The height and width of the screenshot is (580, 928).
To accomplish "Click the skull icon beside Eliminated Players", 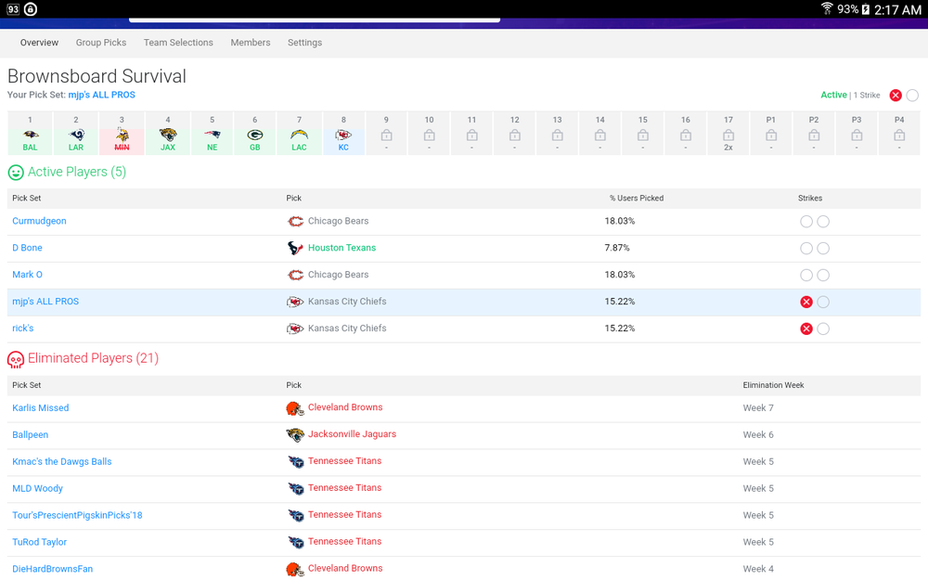I will click(16, 359).
